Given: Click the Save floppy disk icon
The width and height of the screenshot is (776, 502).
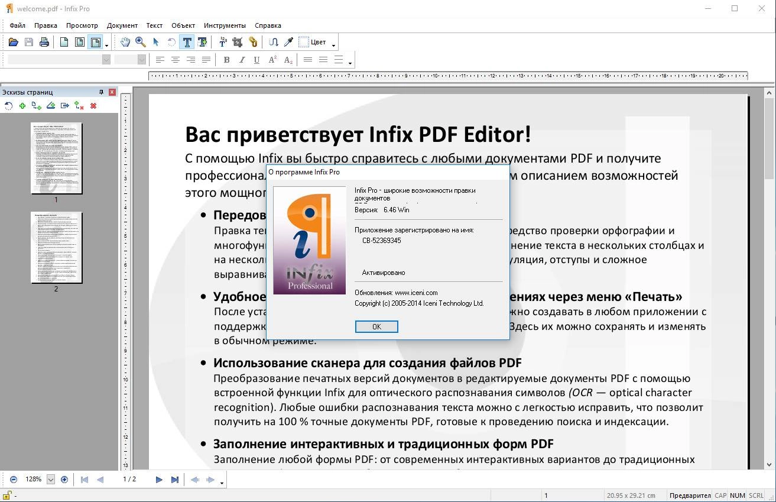Looking at the screenshot, I should click(29, 42).
